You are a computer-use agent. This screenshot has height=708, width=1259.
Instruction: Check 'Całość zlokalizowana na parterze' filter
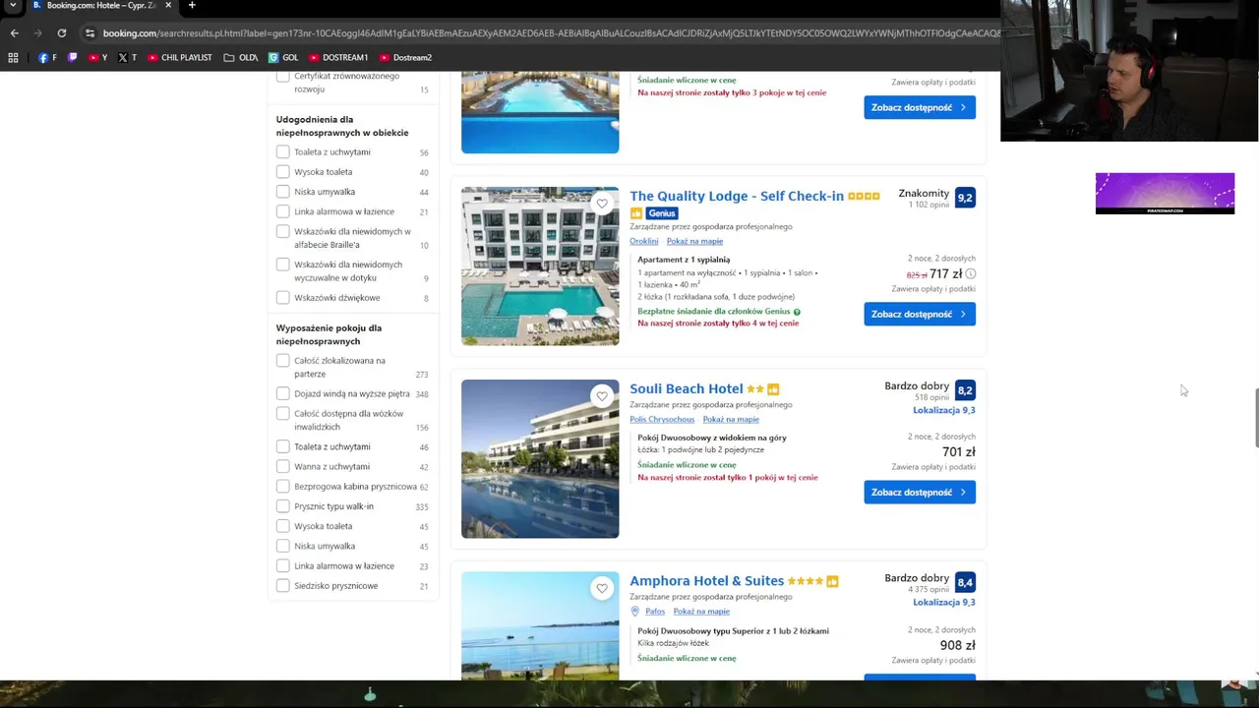[283, 361]
